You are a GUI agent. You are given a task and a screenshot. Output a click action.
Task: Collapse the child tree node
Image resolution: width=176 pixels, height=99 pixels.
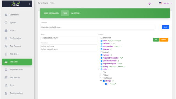click(99, 69)
